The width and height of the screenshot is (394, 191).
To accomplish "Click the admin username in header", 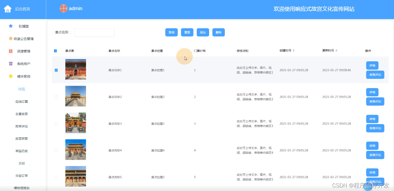I will click(76, 9).
